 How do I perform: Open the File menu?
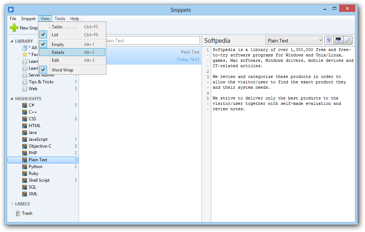tap(13, 19)
